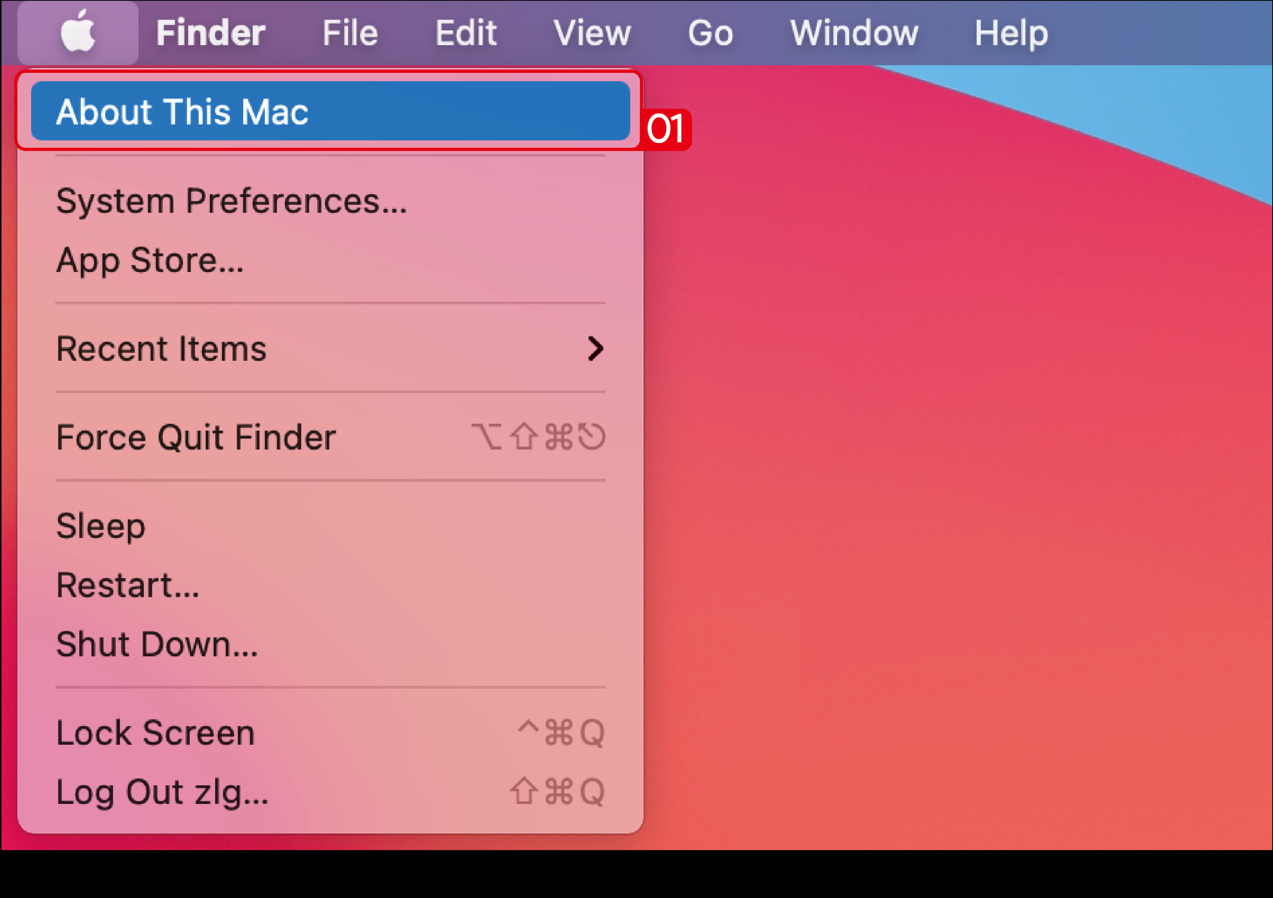Image resolution: width=1273 pixels, height=898 pixels.
Task: Open the Edit menu
Action: click(x=466, y=33)
